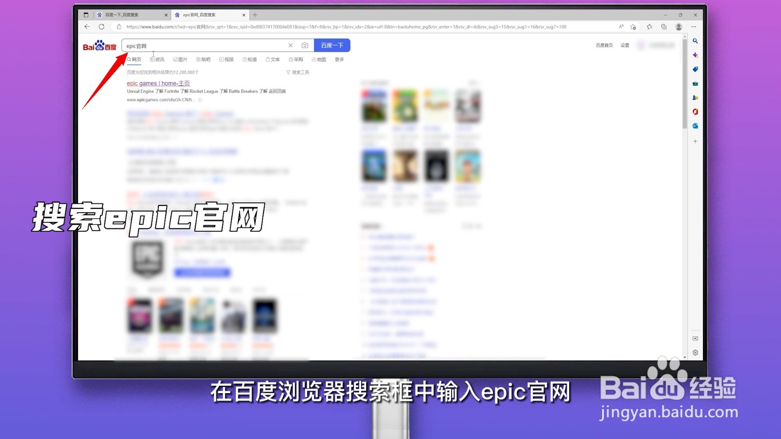Add this page to favorites star icon
The width and height of the screenshot is (781, 439).
[633, 27]
